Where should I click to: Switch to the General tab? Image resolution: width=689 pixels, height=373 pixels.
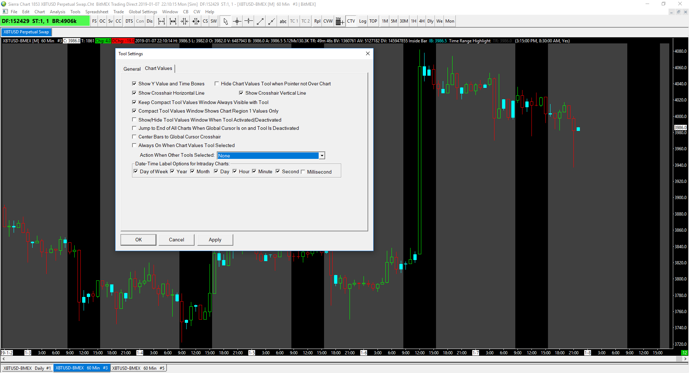132,69
